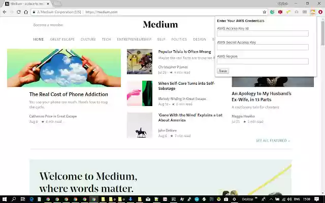Open the phone addiction article thumbnail image
Viewport: 325px width, 203px height.
64,67
